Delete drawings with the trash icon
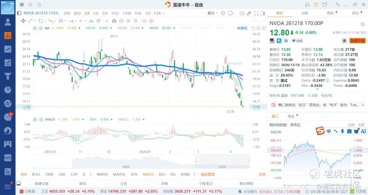 point(135,21)
